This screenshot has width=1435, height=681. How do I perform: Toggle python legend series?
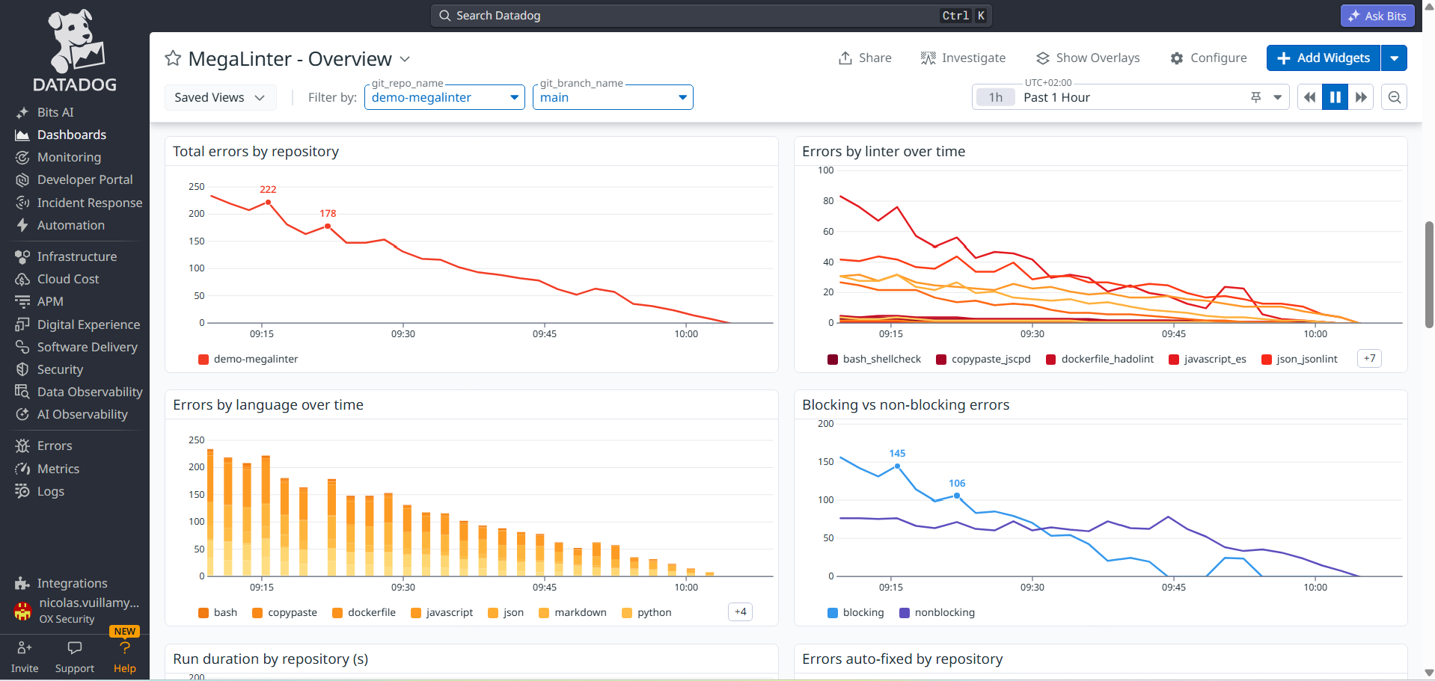pyautogui.click(x=646, y=612)
